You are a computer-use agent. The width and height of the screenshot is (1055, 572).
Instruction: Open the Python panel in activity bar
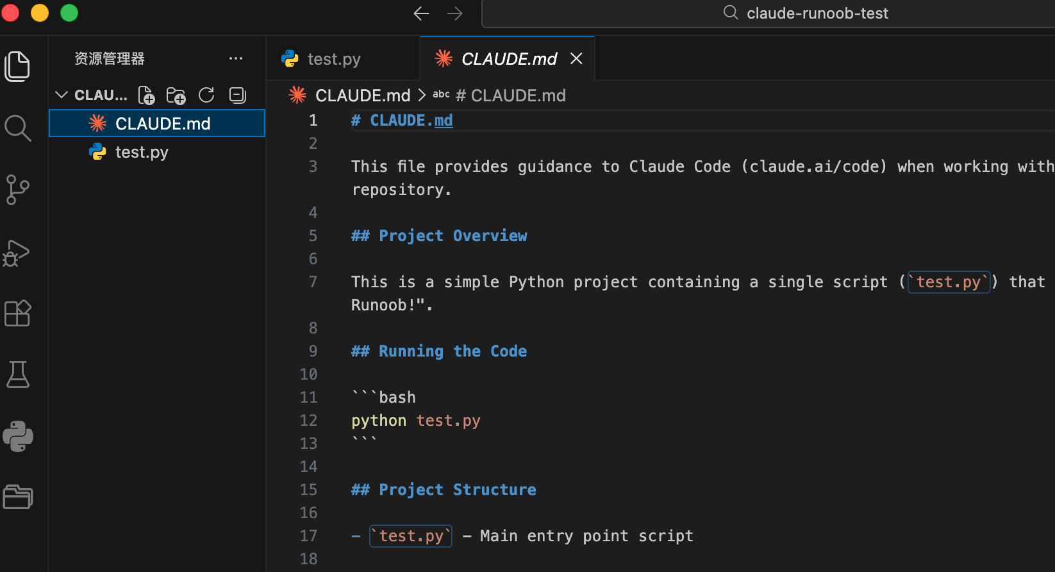coord(17,437)
